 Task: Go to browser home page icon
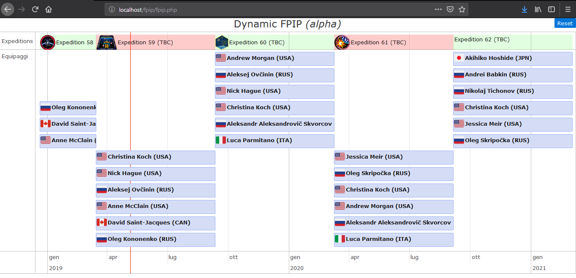49,9
